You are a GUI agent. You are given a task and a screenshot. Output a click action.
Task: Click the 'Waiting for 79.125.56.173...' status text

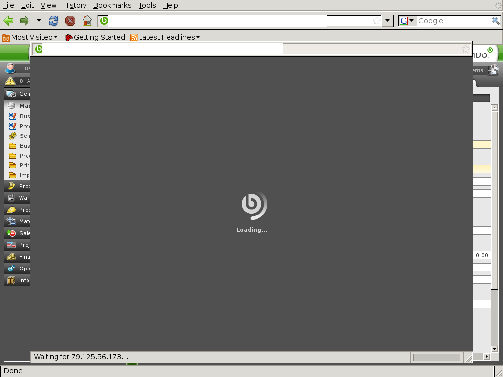pos(81,357)
